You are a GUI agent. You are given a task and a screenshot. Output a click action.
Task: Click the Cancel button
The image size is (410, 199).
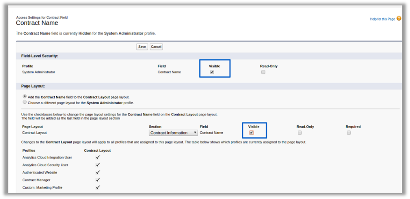click(x=156, y=47)
